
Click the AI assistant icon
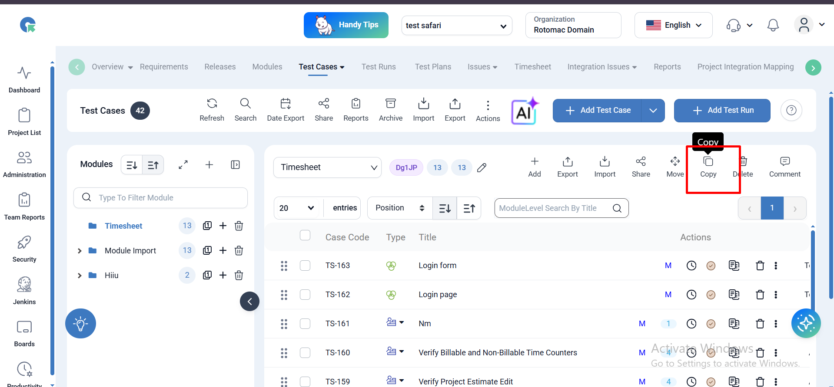pyautogui.click(x=525, y=111)
